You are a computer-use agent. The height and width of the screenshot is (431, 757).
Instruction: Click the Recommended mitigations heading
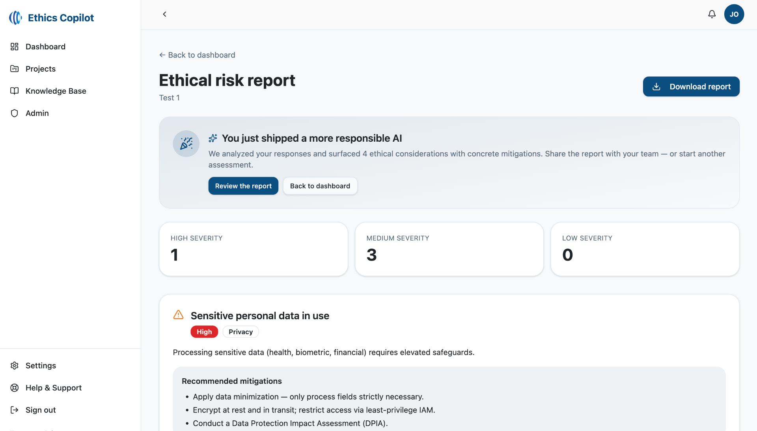pos(232,381)
